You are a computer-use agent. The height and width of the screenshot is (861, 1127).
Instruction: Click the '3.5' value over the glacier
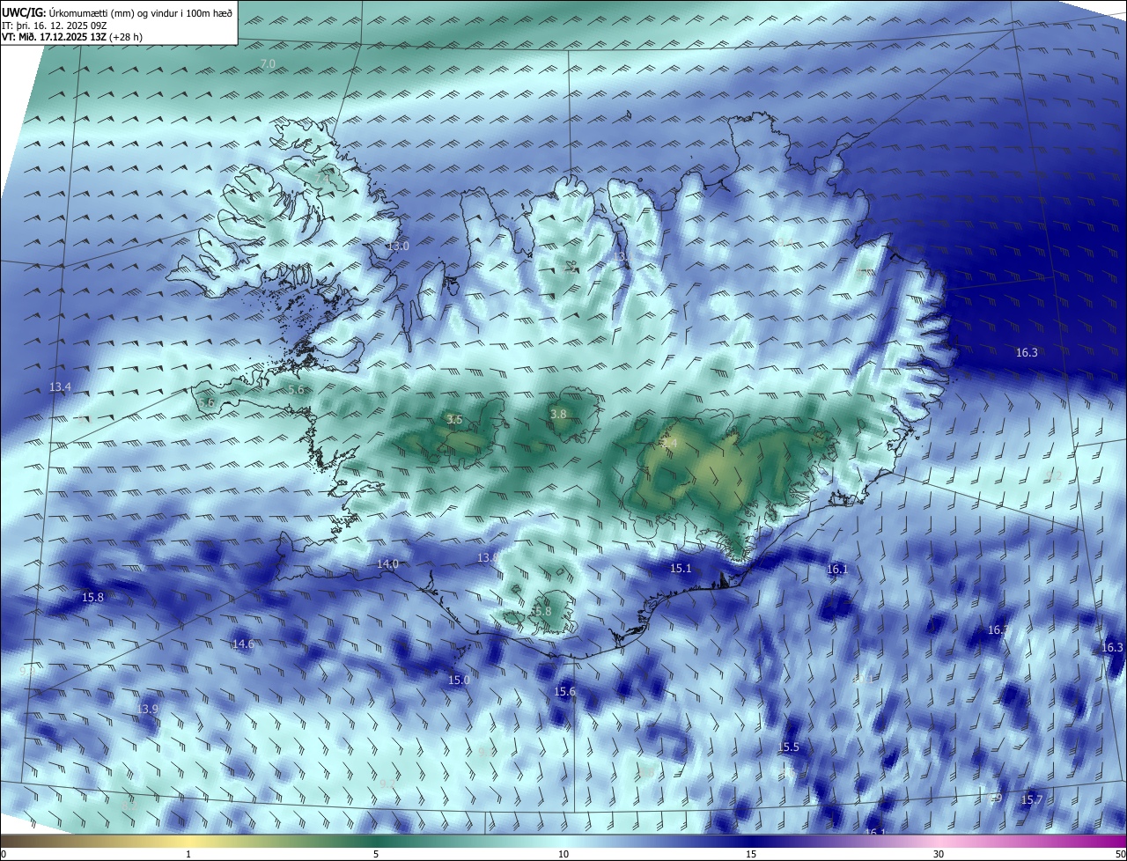pos(454,420)
